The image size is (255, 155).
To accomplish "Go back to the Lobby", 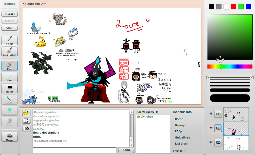I will point(9,14).
